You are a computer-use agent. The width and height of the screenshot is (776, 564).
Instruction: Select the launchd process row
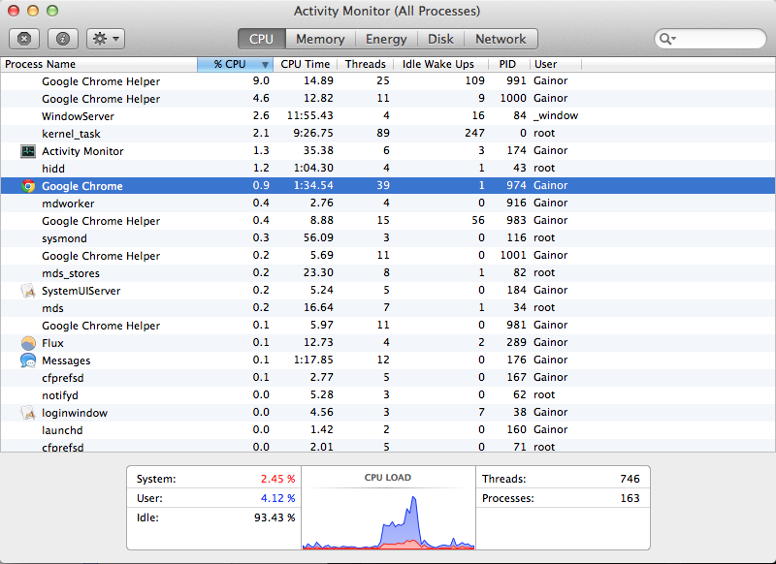coord(388,430)
